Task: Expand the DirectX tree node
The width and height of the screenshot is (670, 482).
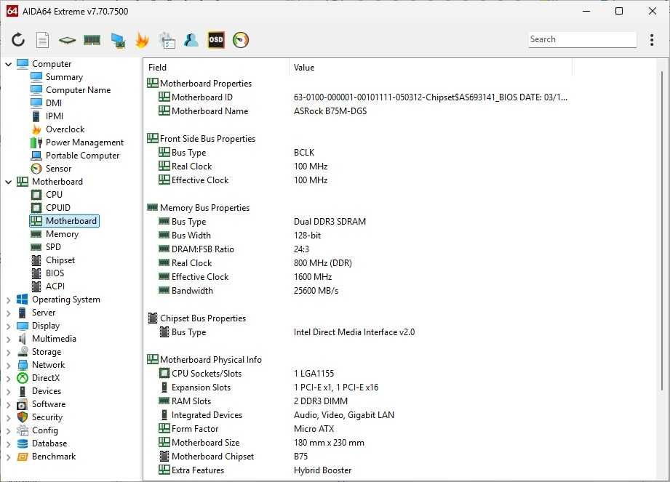Action: (x=8, y=379)
